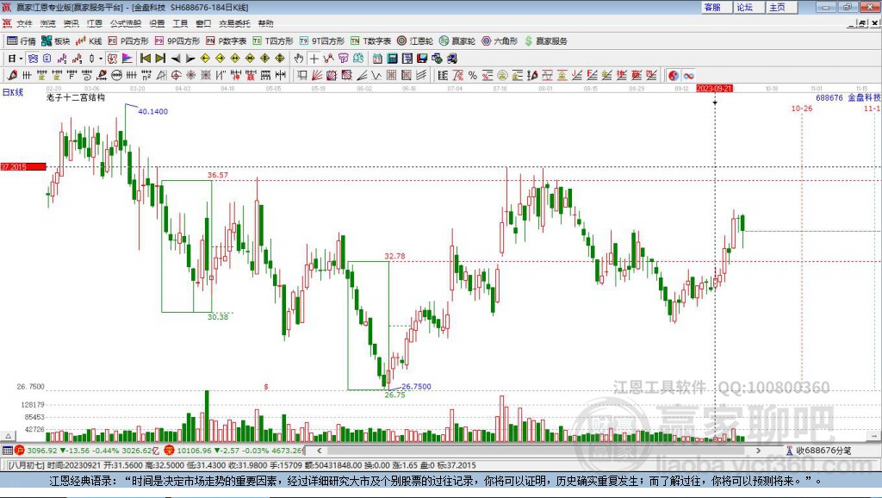Screen dimensions: 882x498
Task: Select the red crosshair circle tool
Action: click(176, 76)
